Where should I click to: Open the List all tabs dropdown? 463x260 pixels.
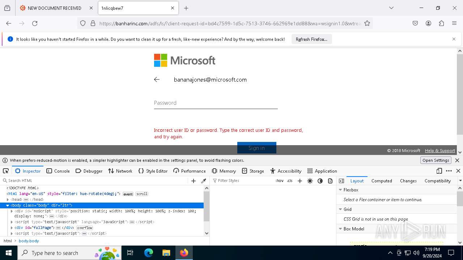coord(391,8)
